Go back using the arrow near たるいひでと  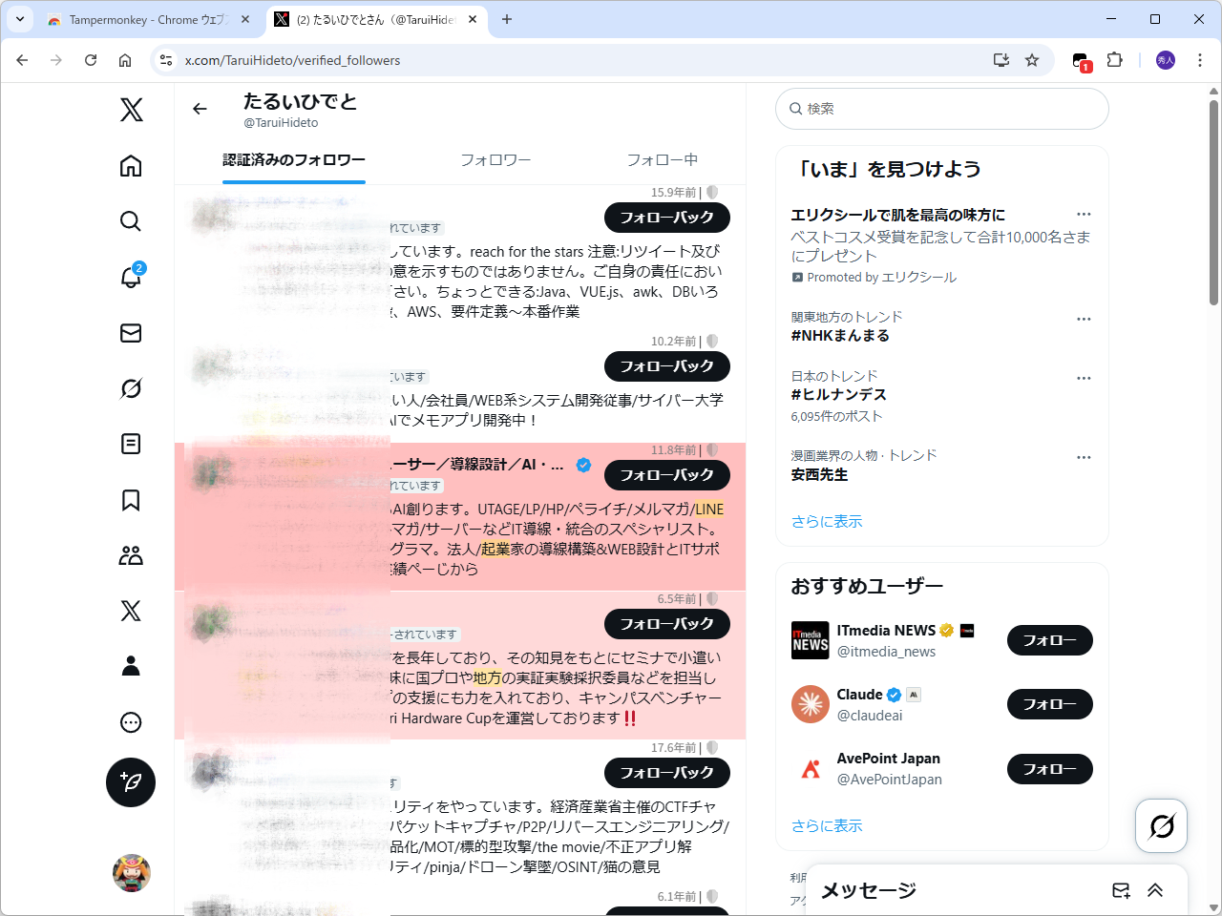[x=199, y=109]
